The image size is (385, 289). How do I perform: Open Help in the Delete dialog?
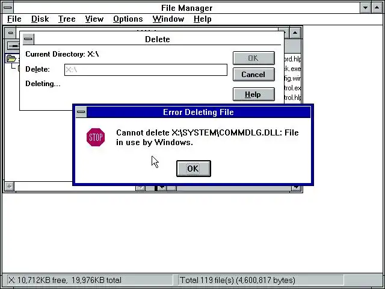coord(253,95)
